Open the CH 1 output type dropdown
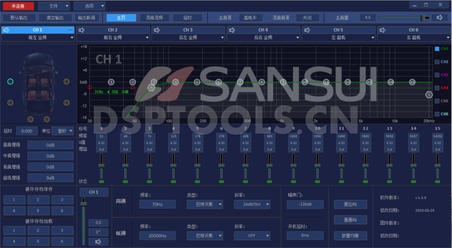 (x=38, y=38)
